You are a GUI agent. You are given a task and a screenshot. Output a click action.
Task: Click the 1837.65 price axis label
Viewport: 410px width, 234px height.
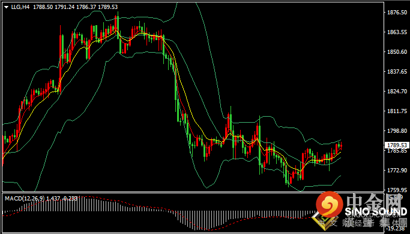(x=397, y=71)
